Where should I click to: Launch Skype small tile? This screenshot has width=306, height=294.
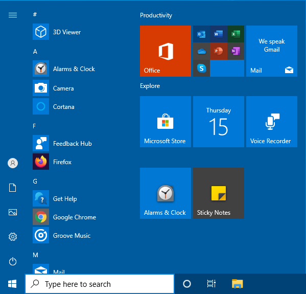click(201, 69)
